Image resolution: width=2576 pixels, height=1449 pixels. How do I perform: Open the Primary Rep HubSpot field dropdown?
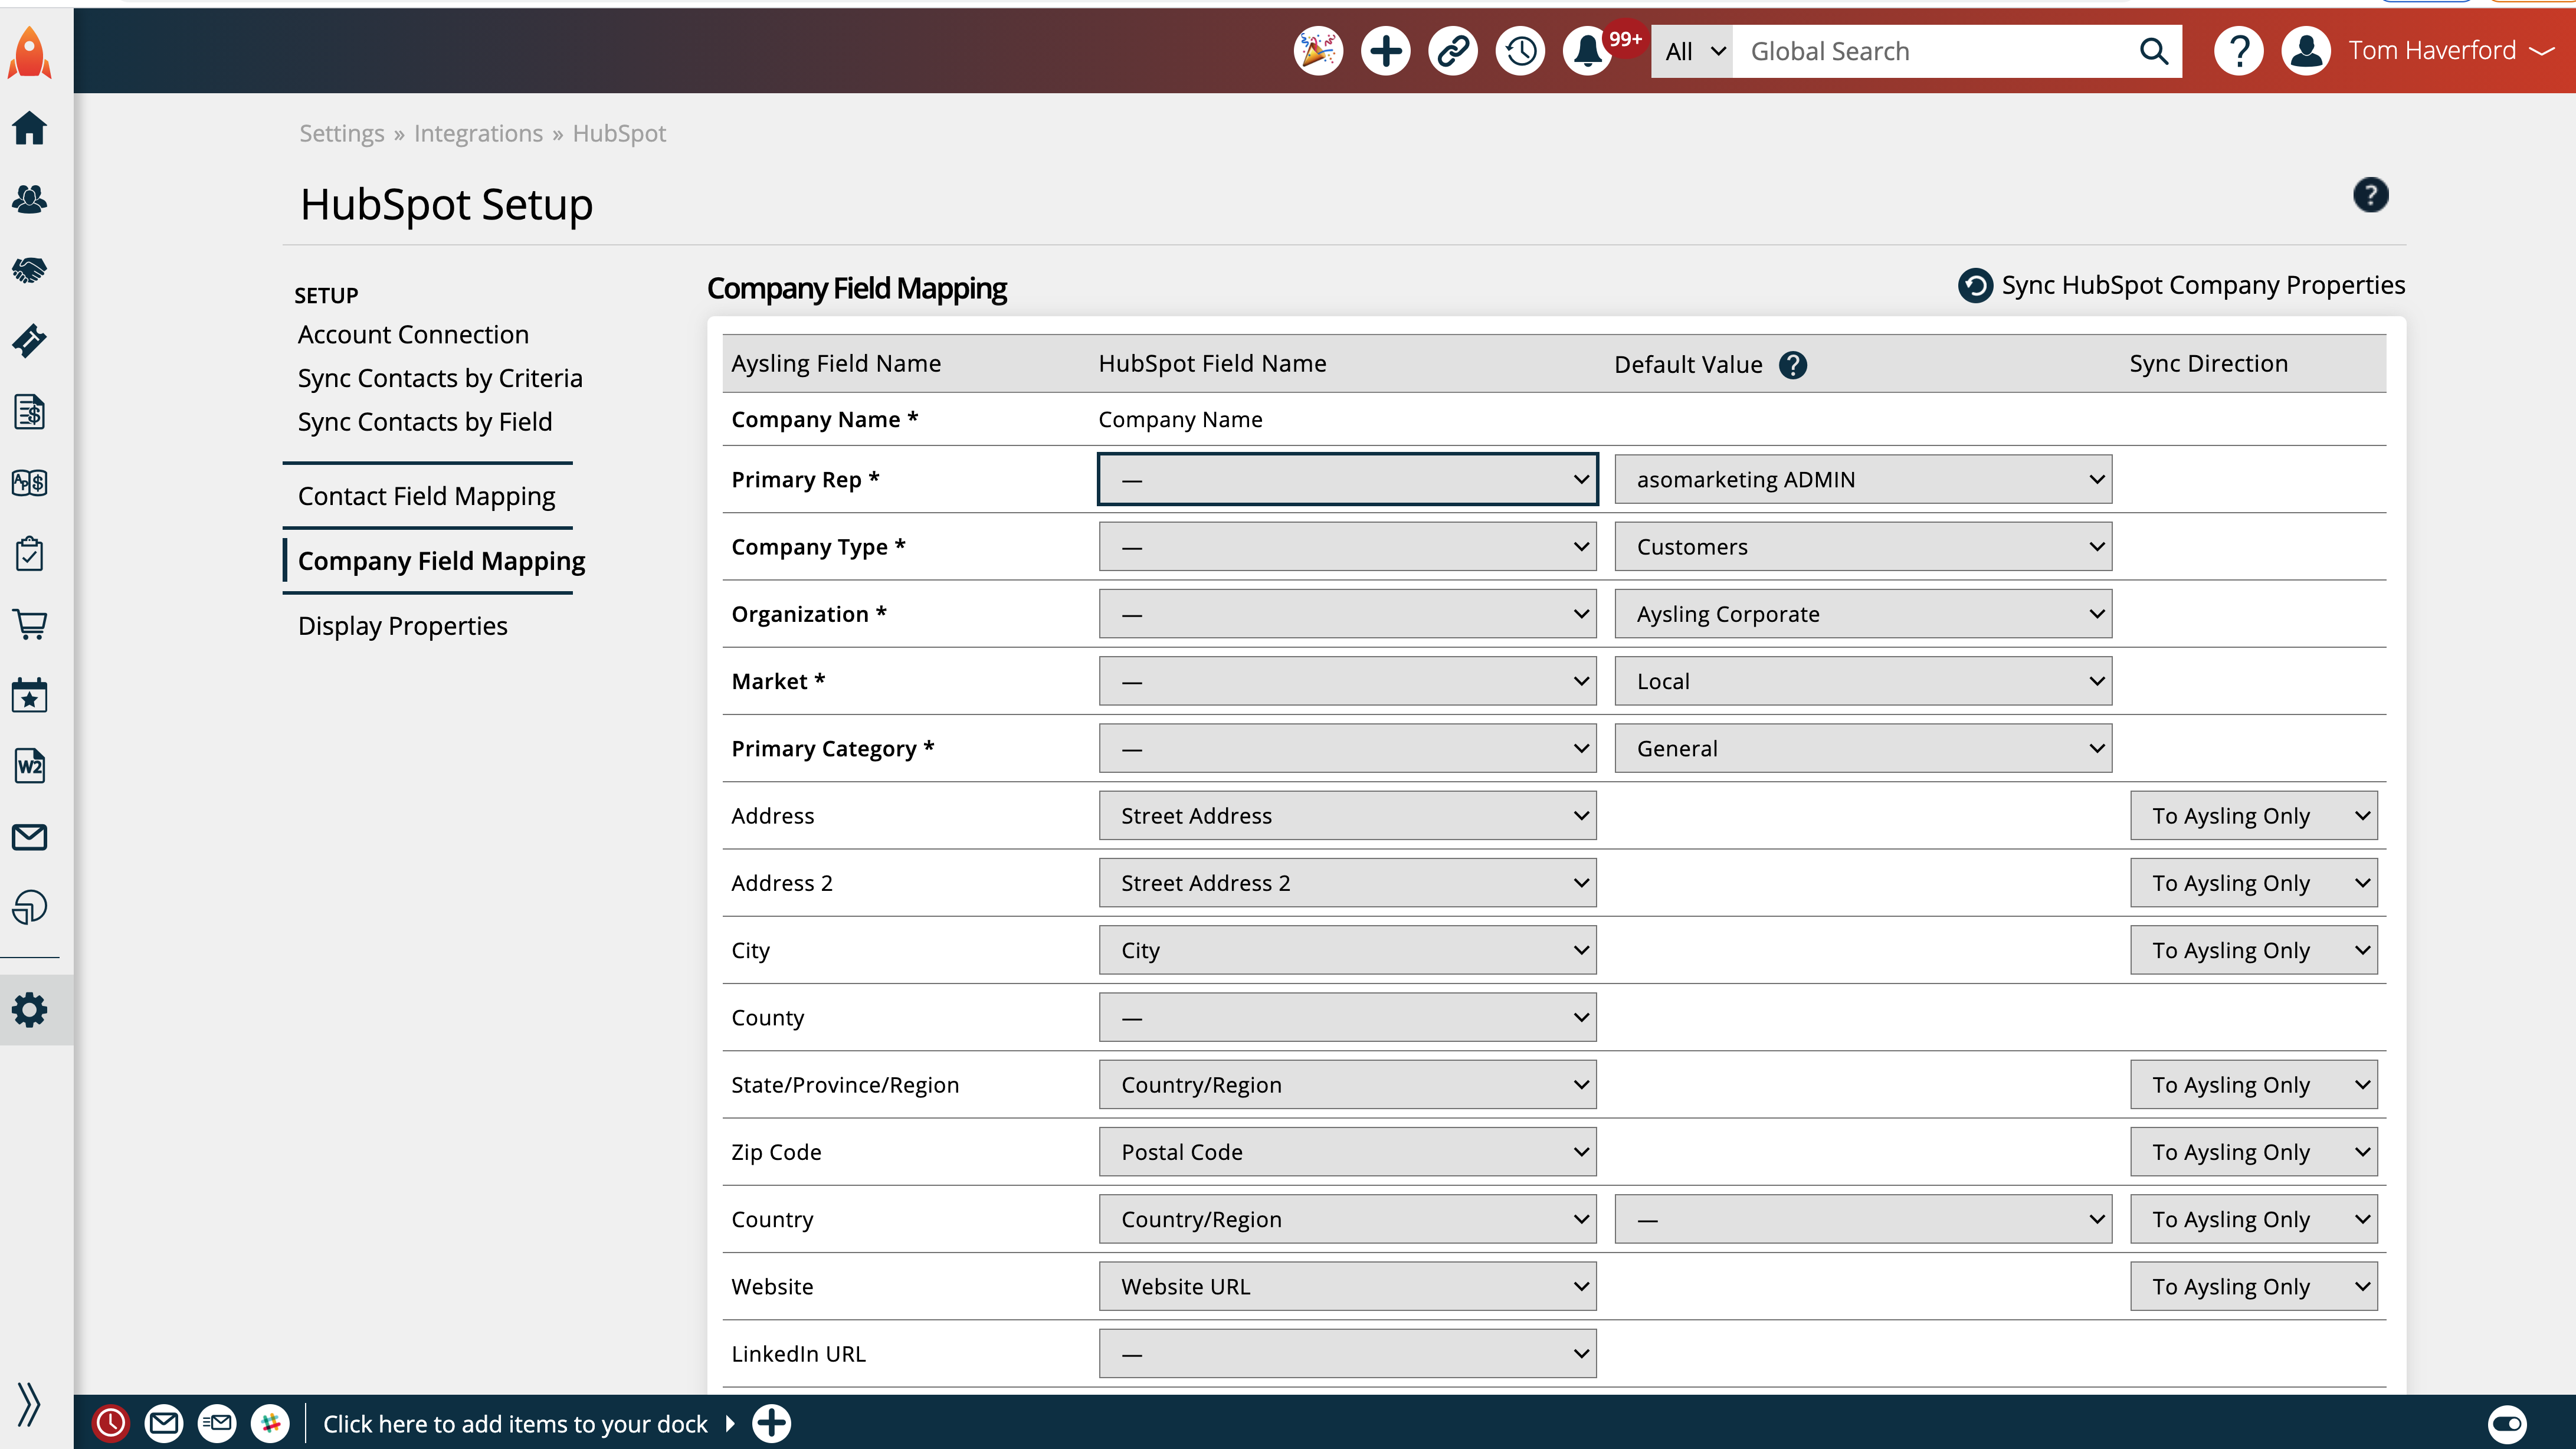point(1347,479)
